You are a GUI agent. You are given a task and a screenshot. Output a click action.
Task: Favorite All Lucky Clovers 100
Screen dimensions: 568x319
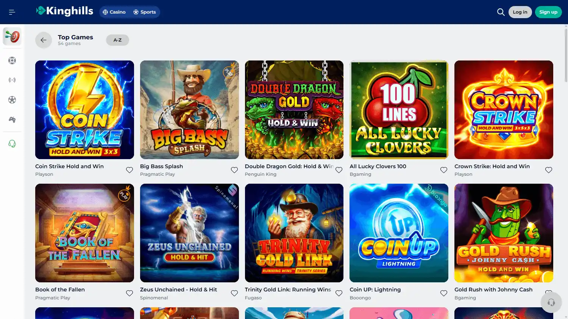pos(444,170)
